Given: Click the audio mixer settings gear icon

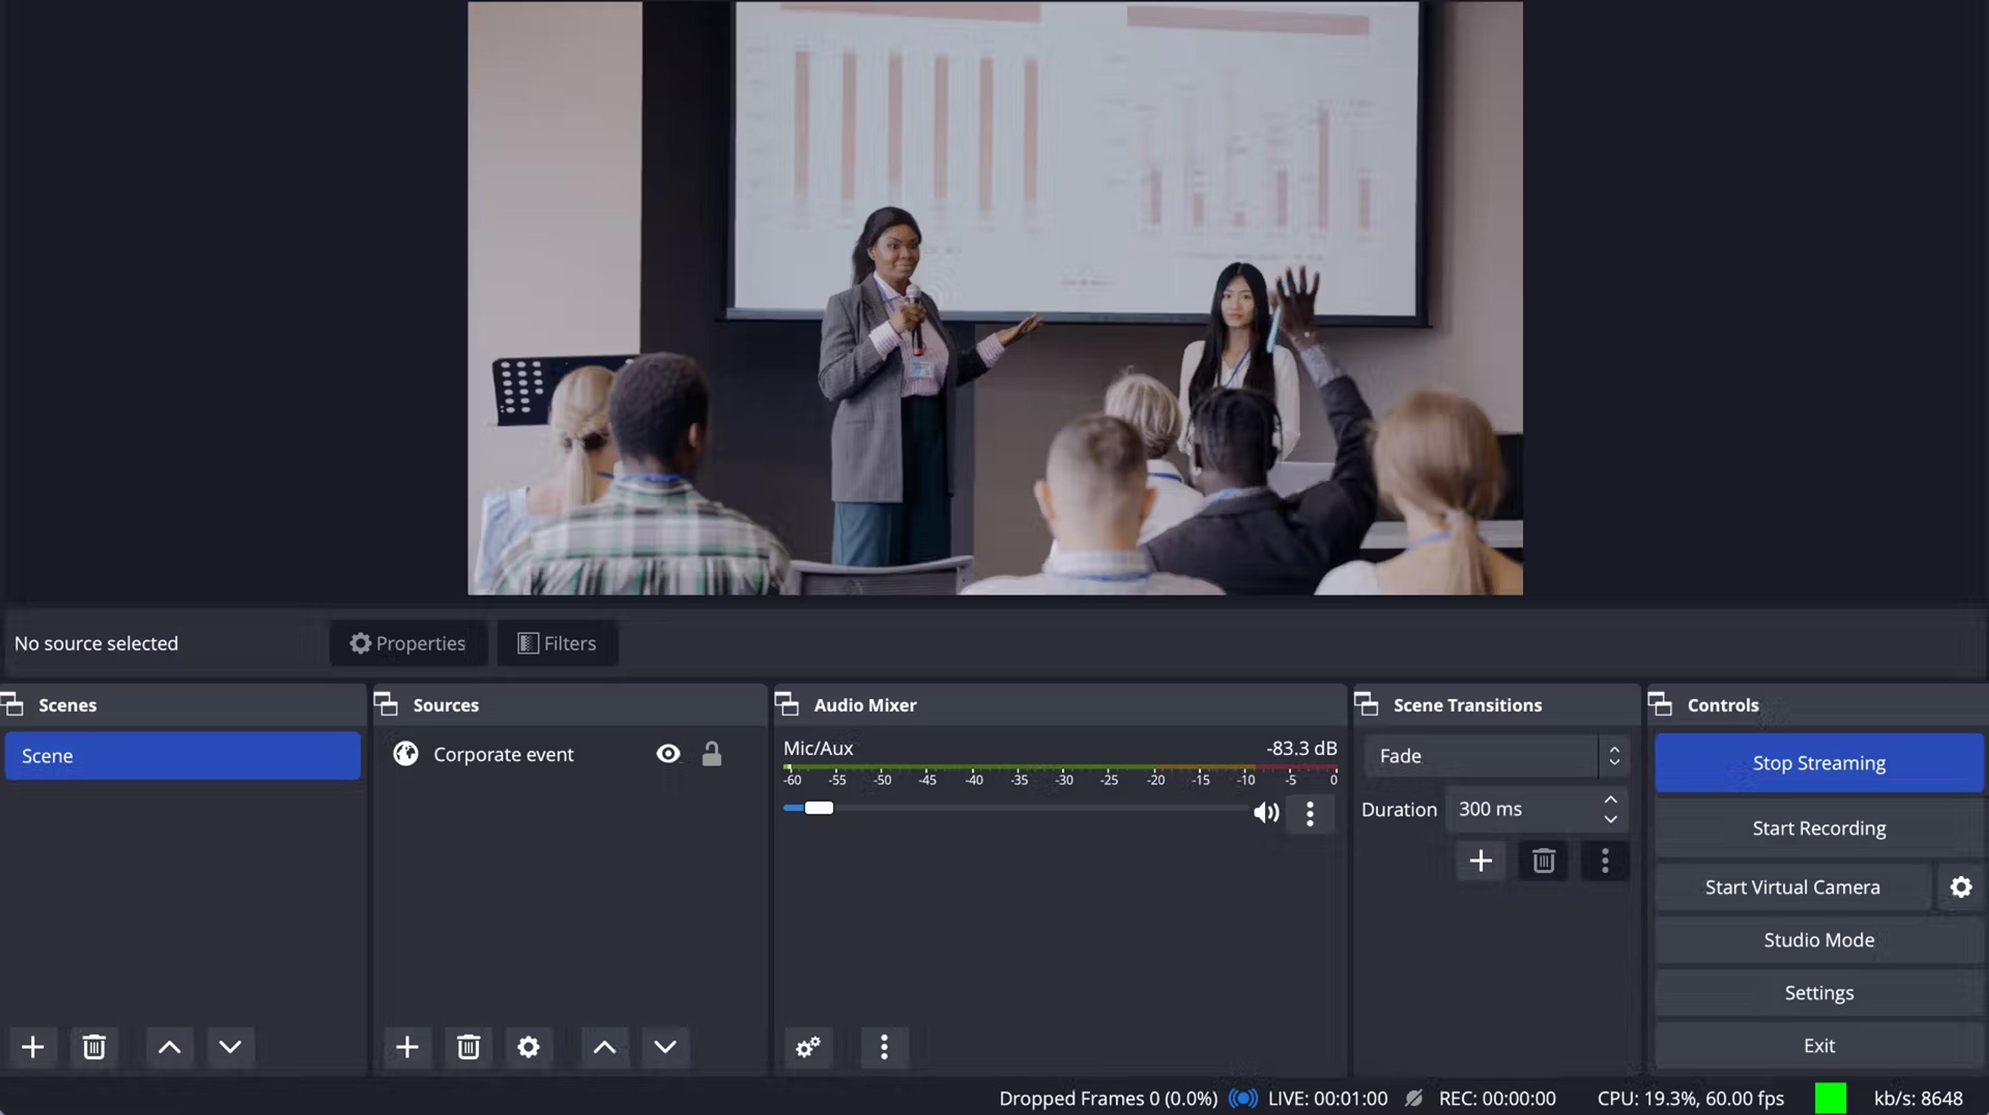Looking at the screenshot, I should pos(808,1046).
